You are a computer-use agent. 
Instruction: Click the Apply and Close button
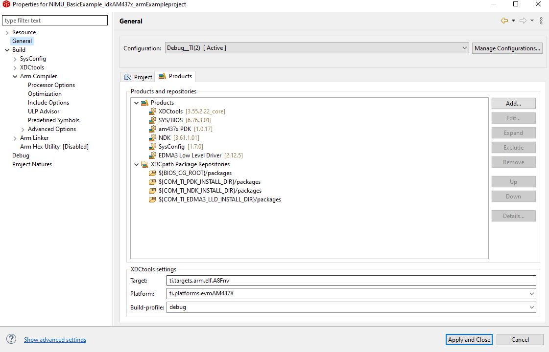[x=469, y=340]
